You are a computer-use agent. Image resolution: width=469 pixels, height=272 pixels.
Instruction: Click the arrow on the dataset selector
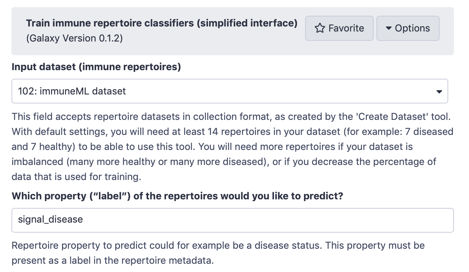439,92
